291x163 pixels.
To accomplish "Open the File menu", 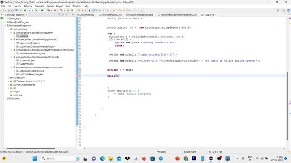I will click(3, 6).
